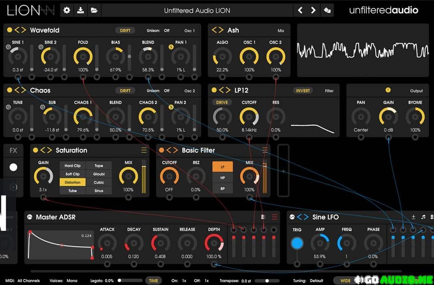The height and width of the screenshot is (285, 434).
Task: Go to the next preset arrow
Action: click(313, 10)
